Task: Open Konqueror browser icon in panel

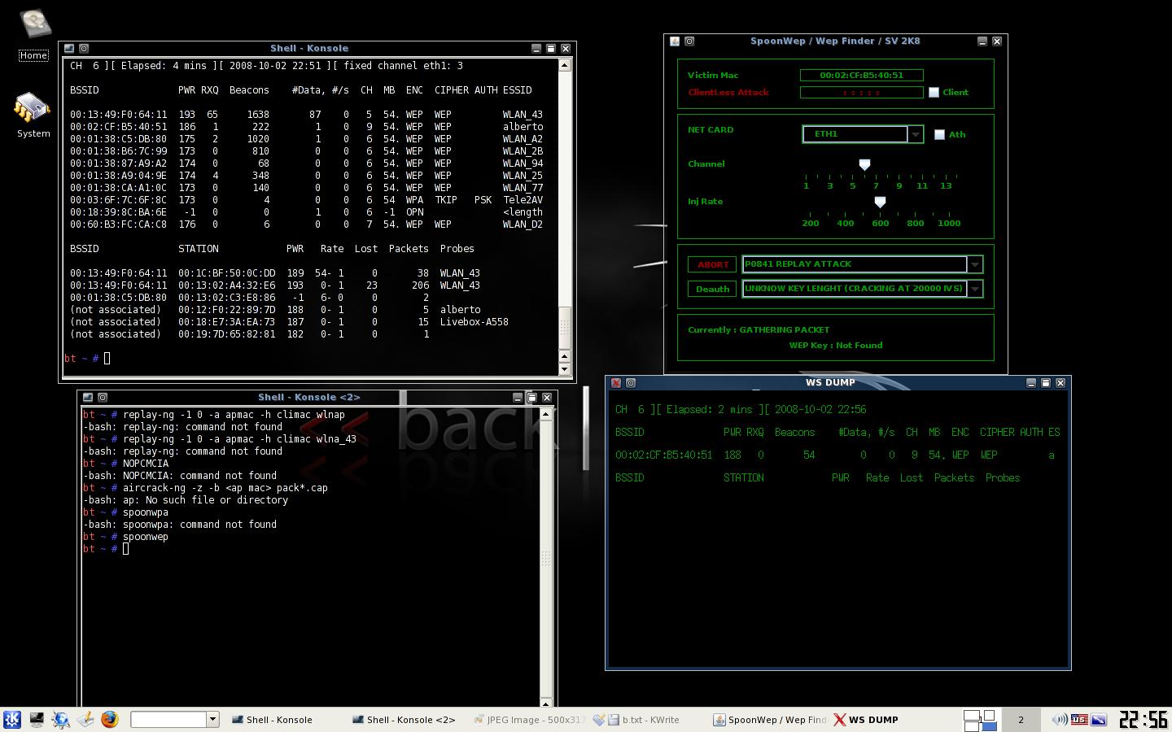Action: click(61, 720)
